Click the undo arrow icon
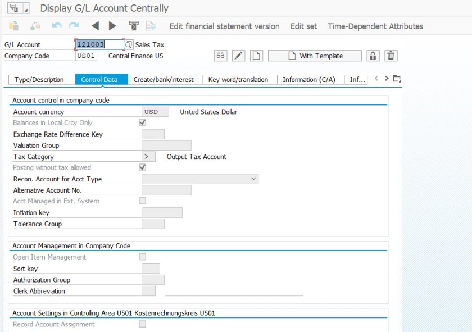472x332 pixels. pos(57,26)
